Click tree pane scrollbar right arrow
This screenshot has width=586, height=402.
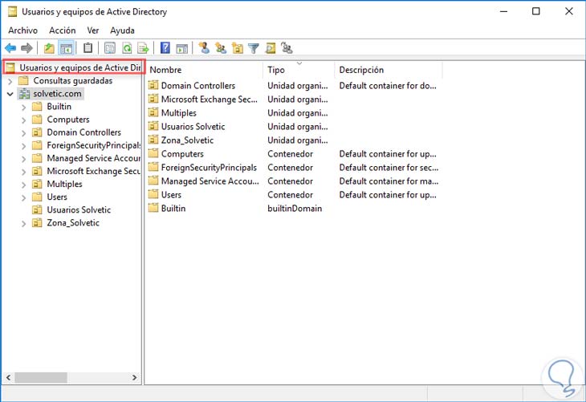point(135,378)
